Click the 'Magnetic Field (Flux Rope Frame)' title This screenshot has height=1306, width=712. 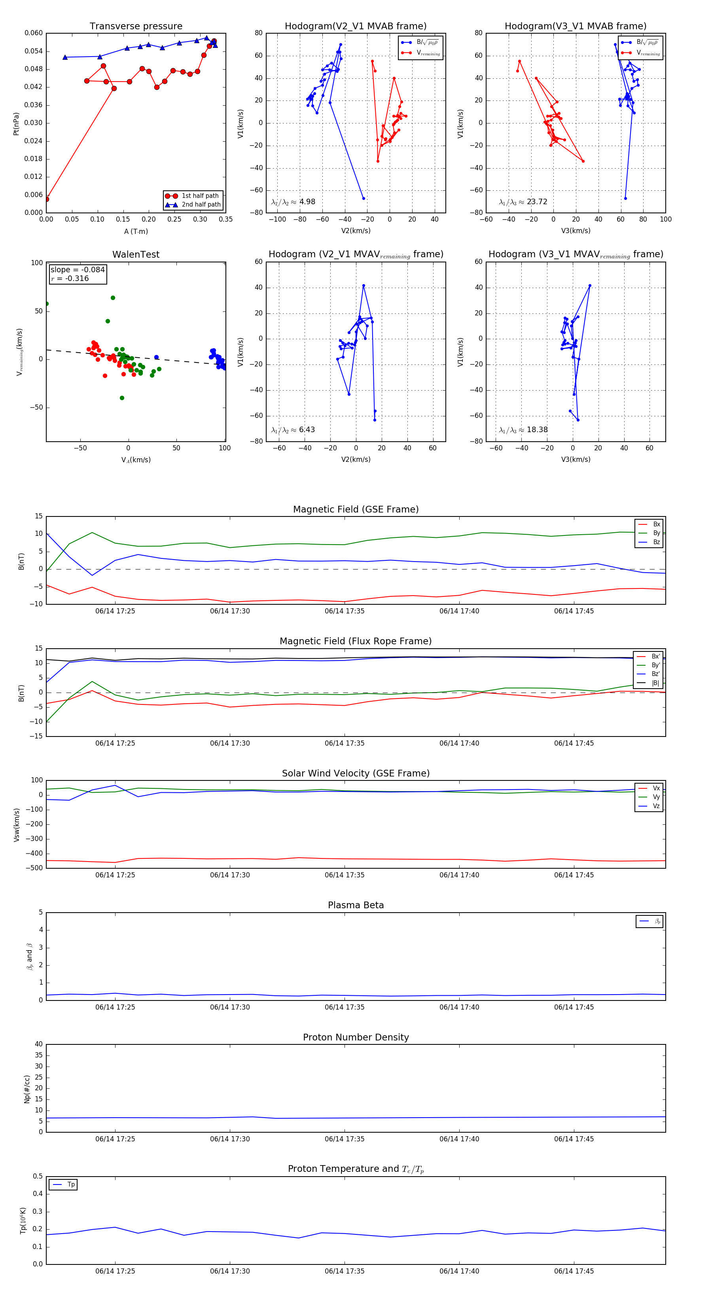coord(356,642)
